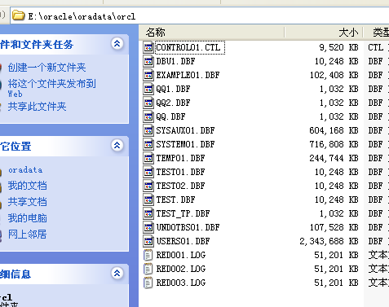Image resolution: width=389 pixels, height=307 pixels.
Task: Click 共享此文件夹 link
Action: tap(37, 107)
